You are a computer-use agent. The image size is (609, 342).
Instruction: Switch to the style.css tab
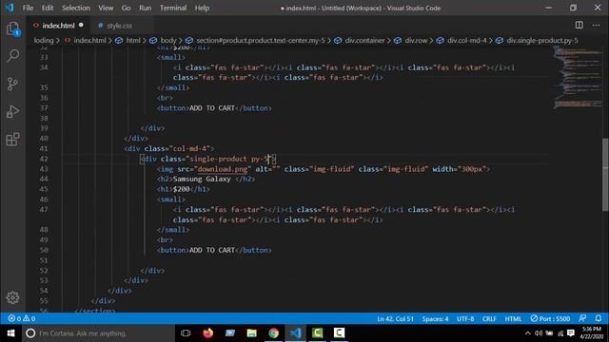tap(119, 26)
